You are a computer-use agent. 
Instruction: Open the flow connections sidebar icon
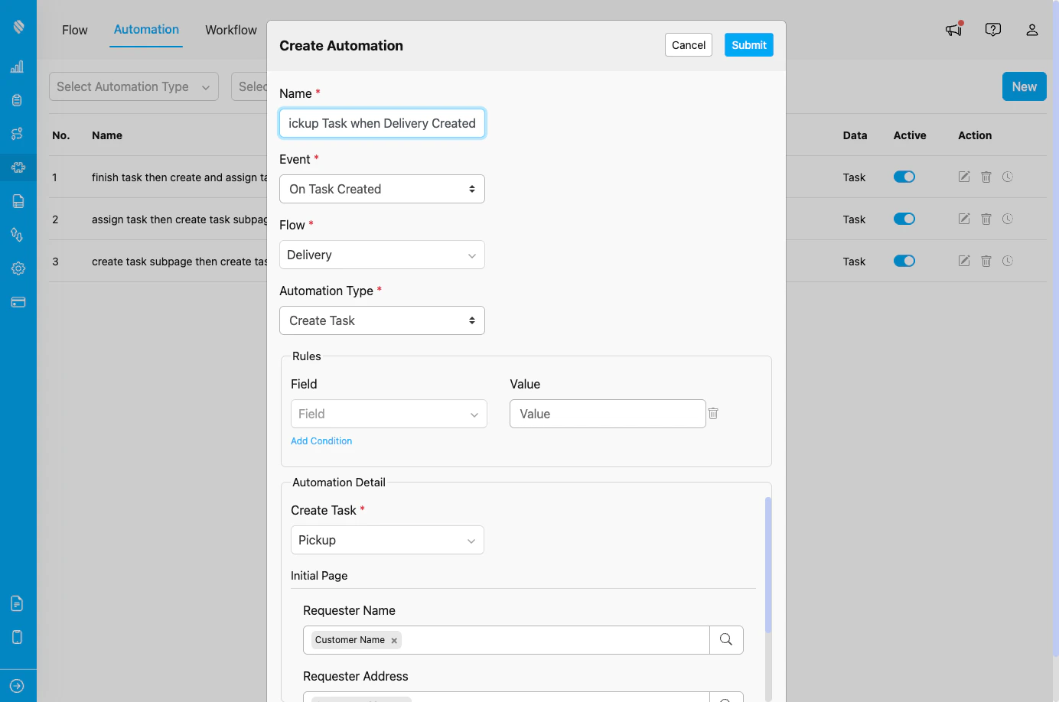click(x=17, y=133)
